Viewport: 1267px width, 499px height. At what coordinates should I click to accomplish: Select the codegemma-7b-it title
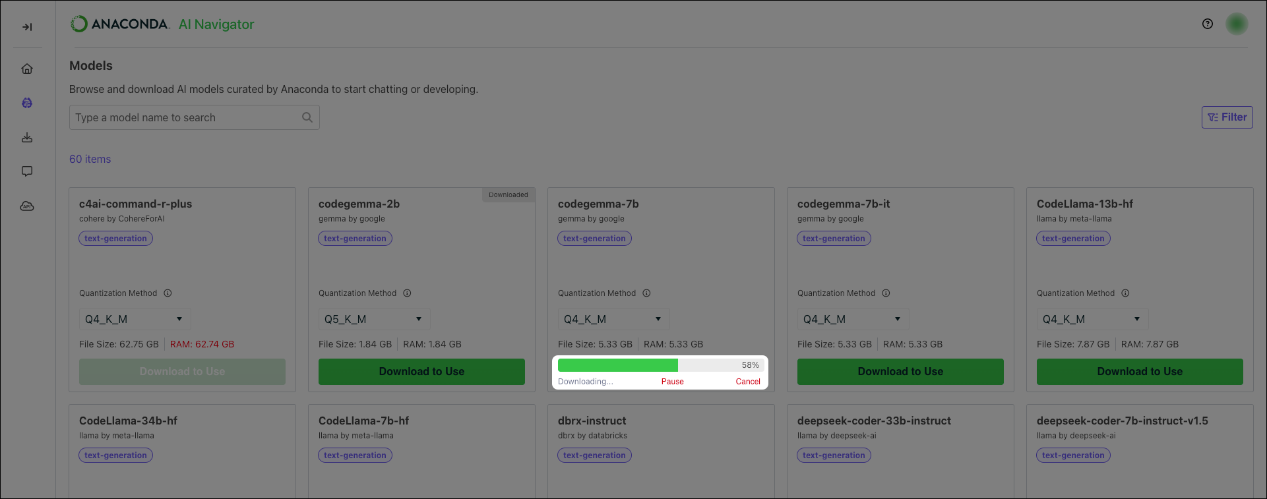point(844,204)
